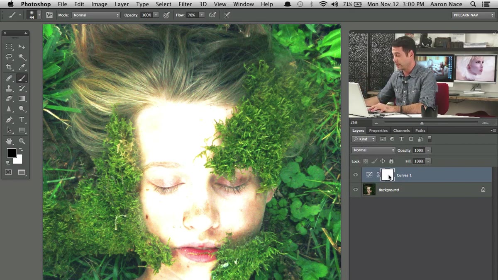Click the Curves adjustment icon on Curves 1

[x=369, y=175]
